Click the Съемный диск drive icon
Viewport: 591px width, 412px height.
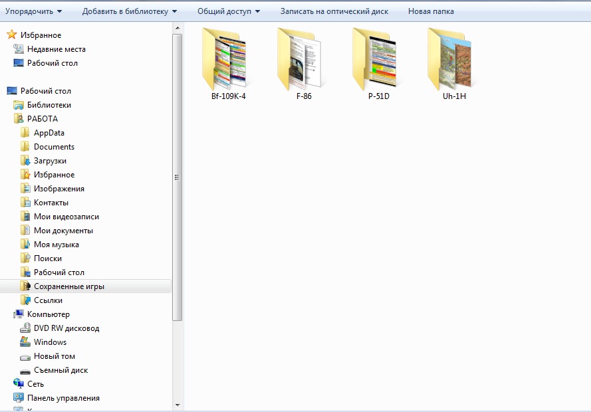25,371
